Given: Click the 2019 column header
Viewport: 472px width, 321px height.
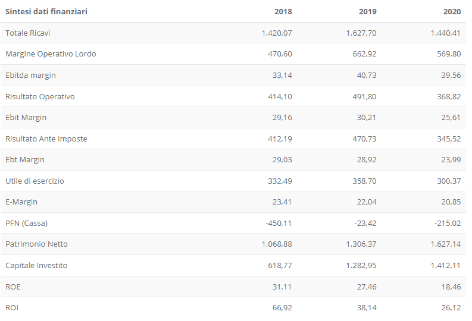Looking at the screenshot, I should click(x=368, y=11).
